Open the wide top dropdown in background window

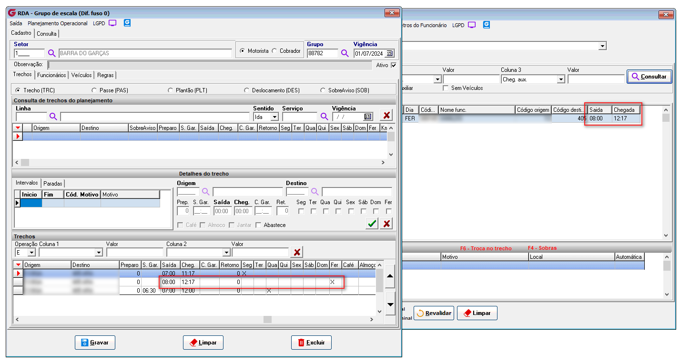coord(603,46)
